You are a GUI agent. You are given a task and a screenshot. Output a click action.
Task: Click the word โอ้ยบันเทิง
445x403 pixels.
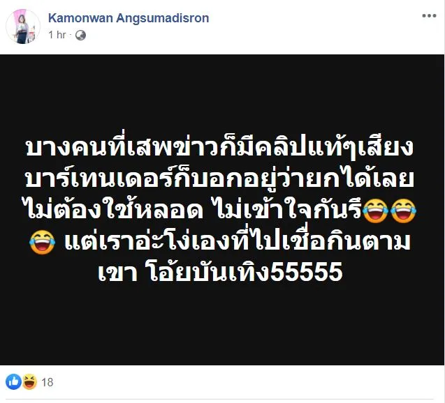point(209,271)
